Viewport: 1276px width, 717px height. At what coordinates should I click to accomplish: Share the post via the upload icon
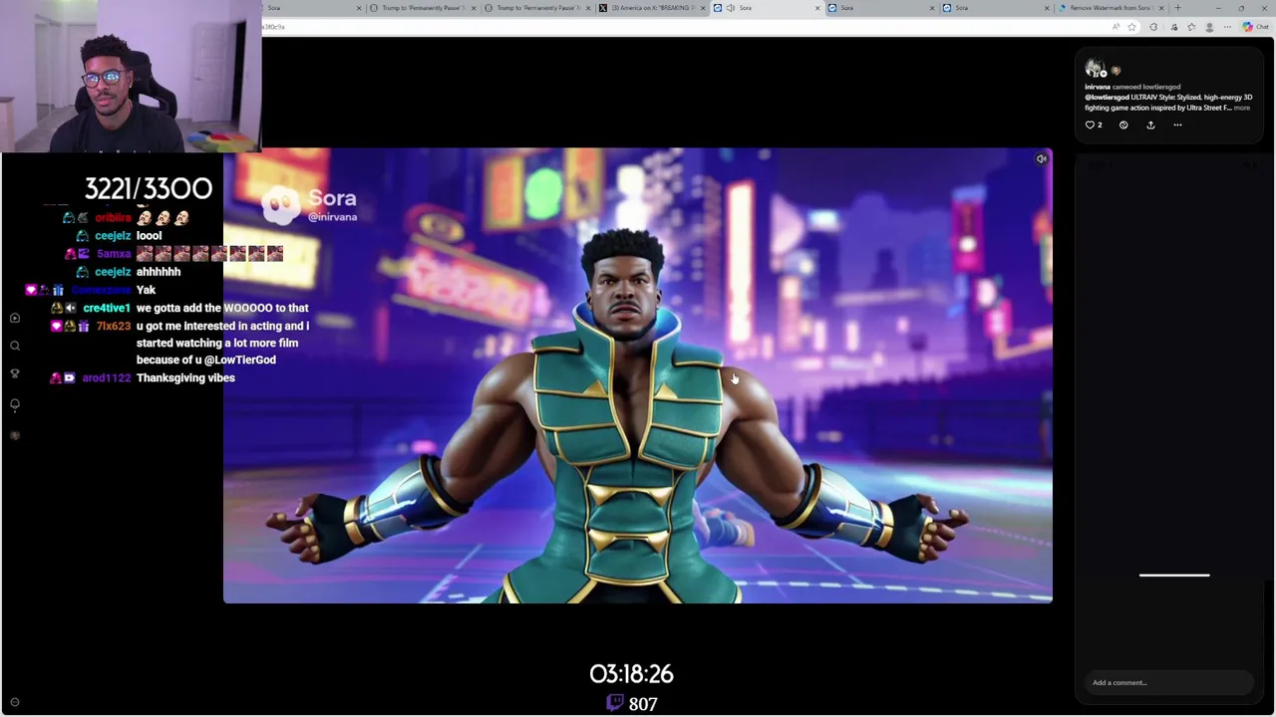1150,124
